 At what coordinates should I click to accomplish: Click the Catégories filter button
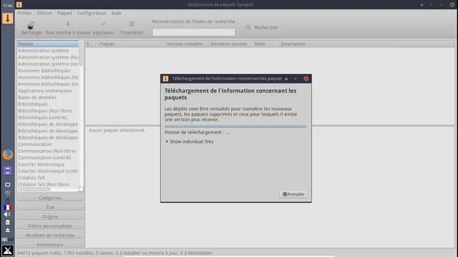pos(50,198)
